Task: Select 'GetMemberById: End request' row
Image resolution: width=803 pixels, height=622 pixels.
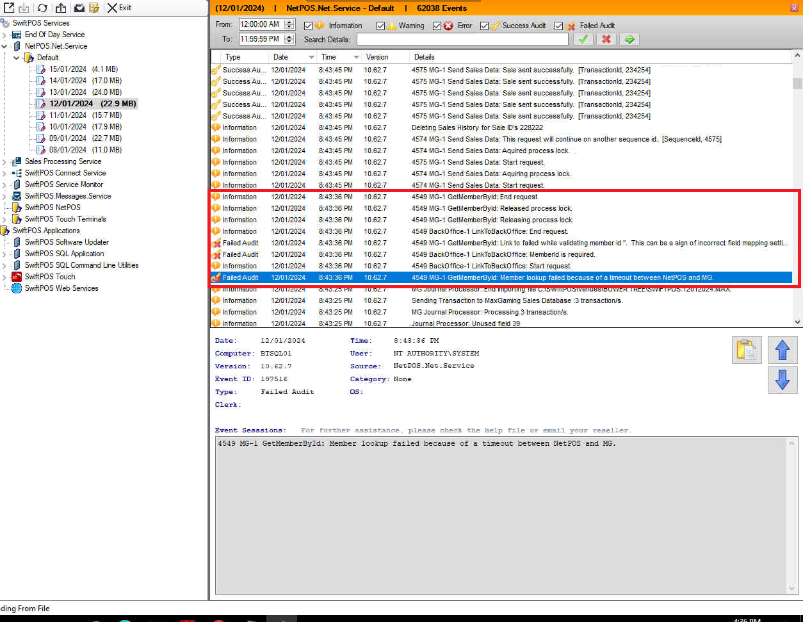Action: click(501, 197)
